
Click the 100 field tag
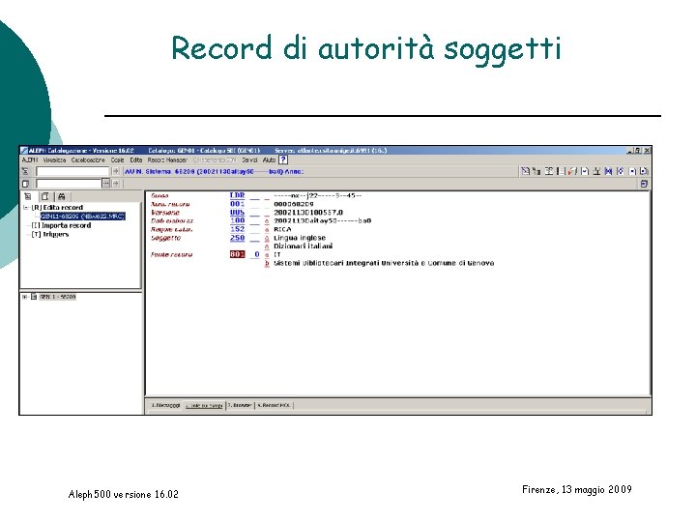[237, 220]
